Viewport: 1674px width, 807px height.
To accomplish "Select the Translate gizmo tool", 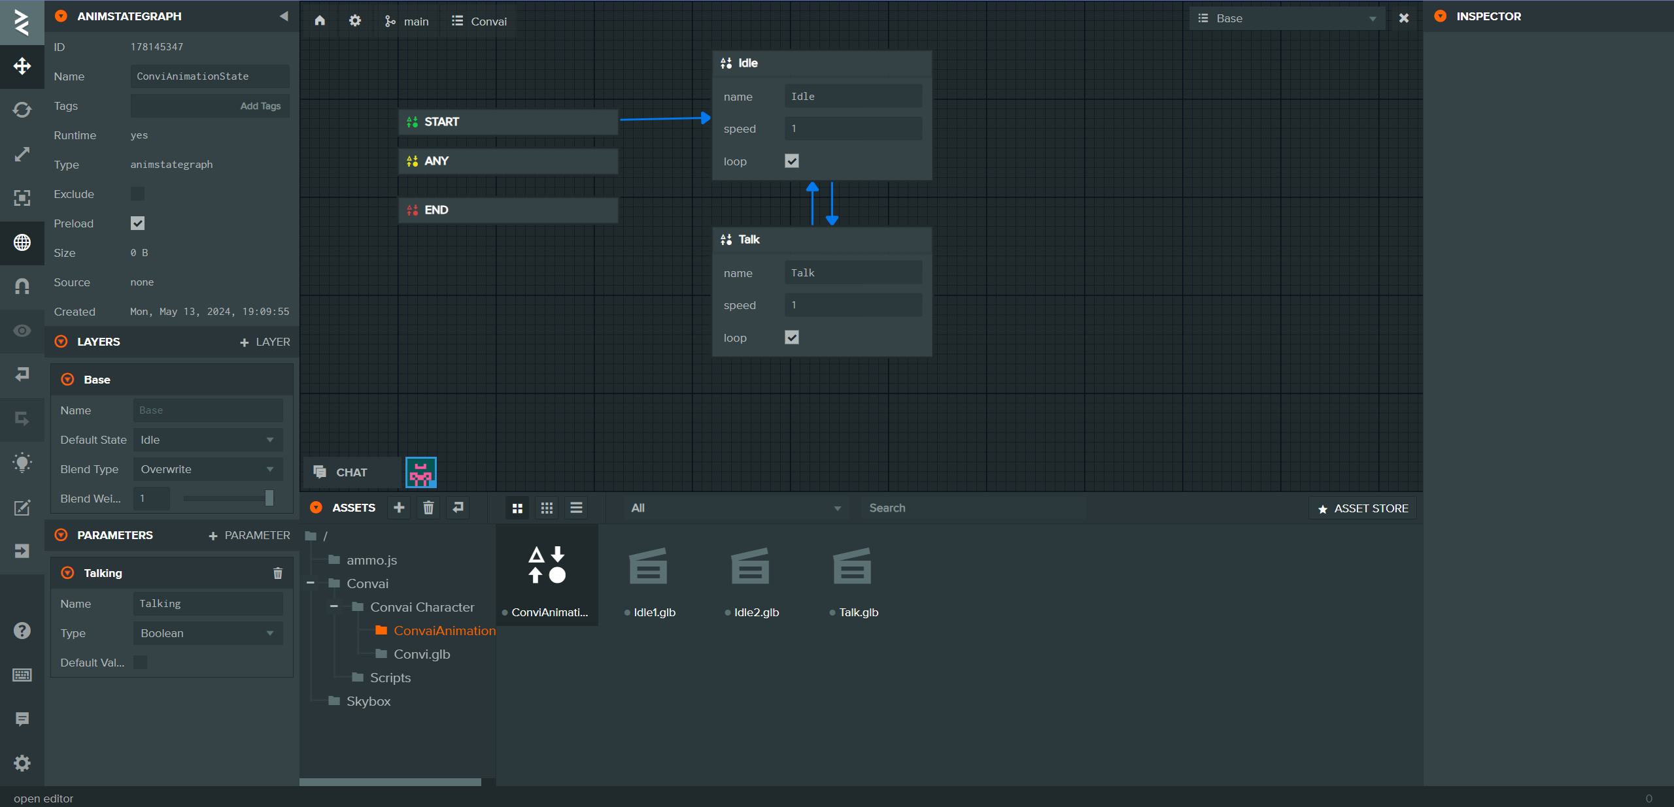I will tap(22, 66).
